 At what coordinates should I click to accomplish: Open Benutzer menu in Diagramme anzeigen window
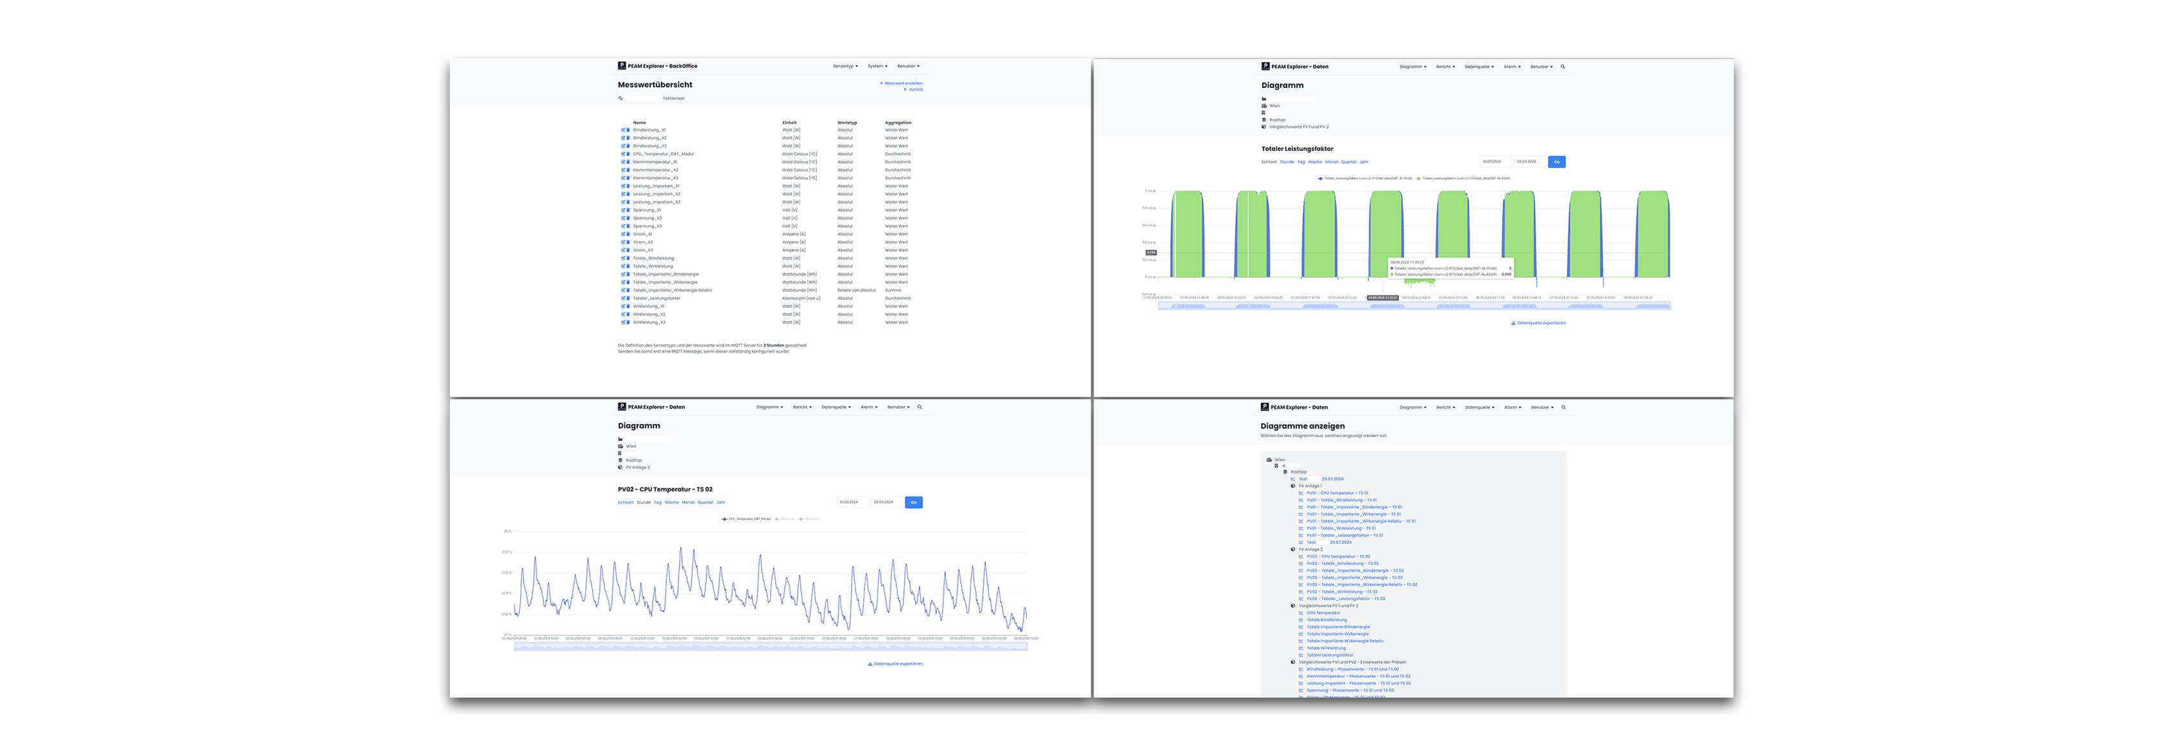[x=1543, y=407]
